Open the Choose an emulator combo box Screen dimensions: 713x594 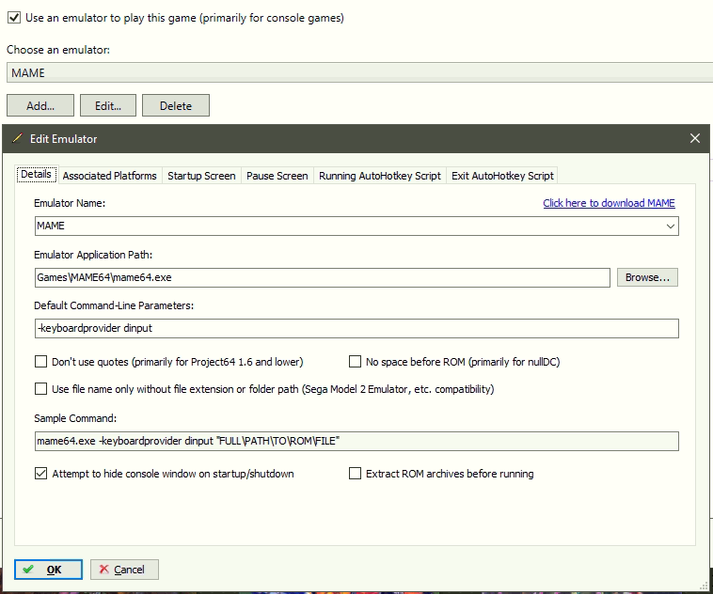(359, 72)
